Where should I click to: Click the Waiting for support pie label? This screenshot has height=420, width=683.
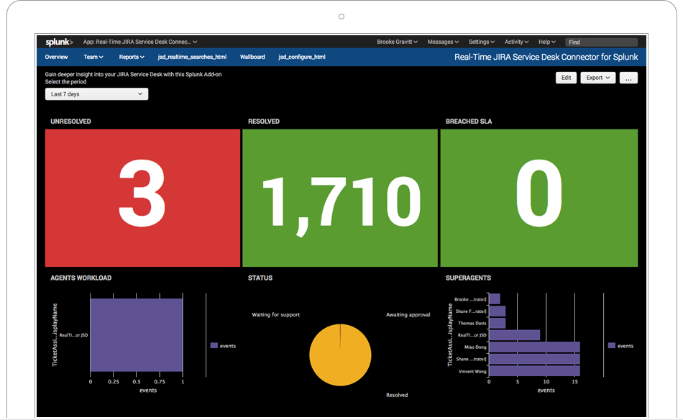(276, 314)
